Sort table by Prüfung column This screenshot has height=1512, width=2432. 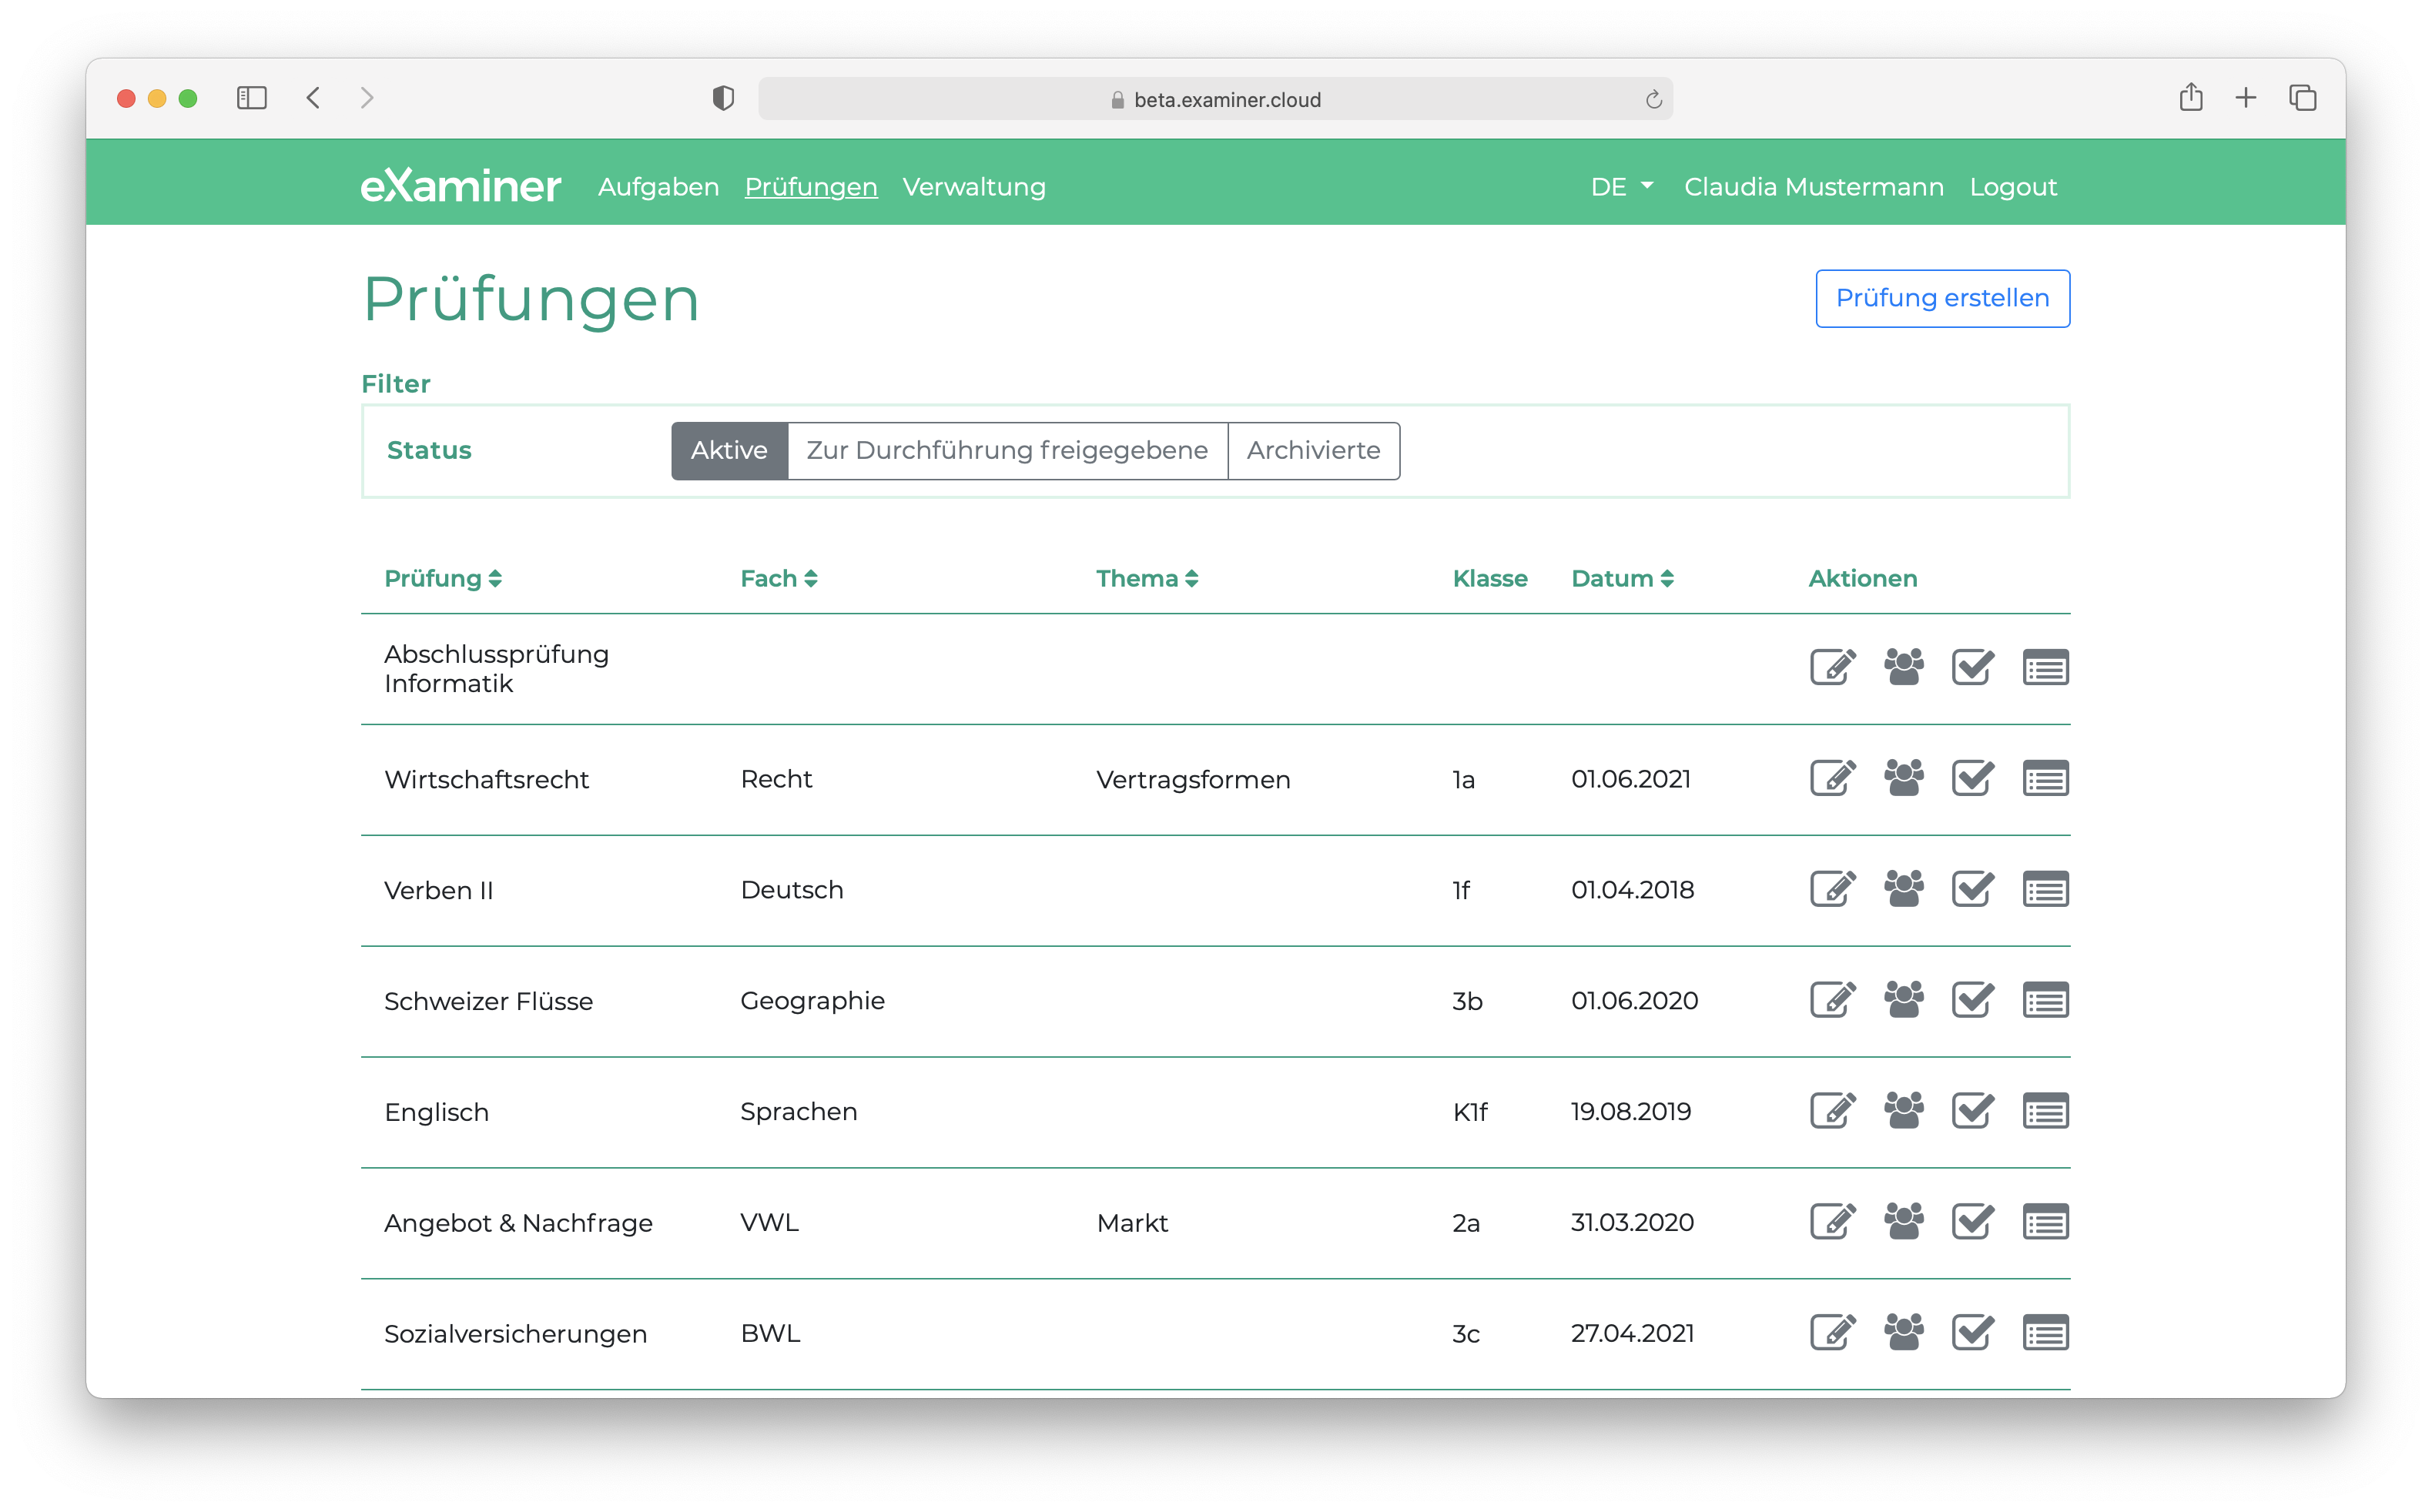pyautogui.click(x=442, y=579)
